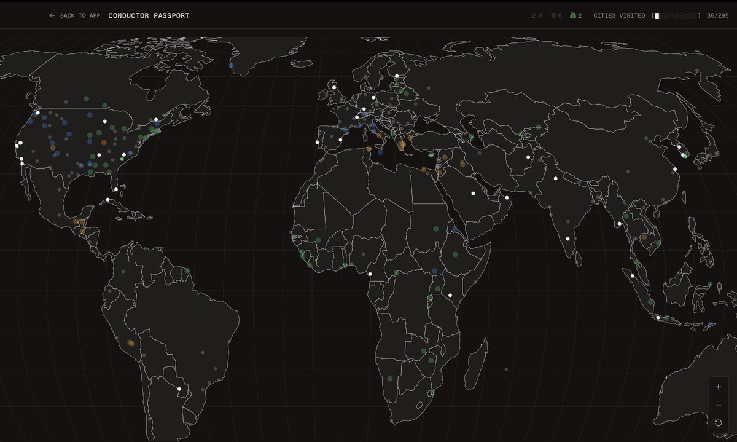The height and width of the screenshot is (442, 737).
Task: Click the white city marker in Argentina
Action: tap(179, 389)
